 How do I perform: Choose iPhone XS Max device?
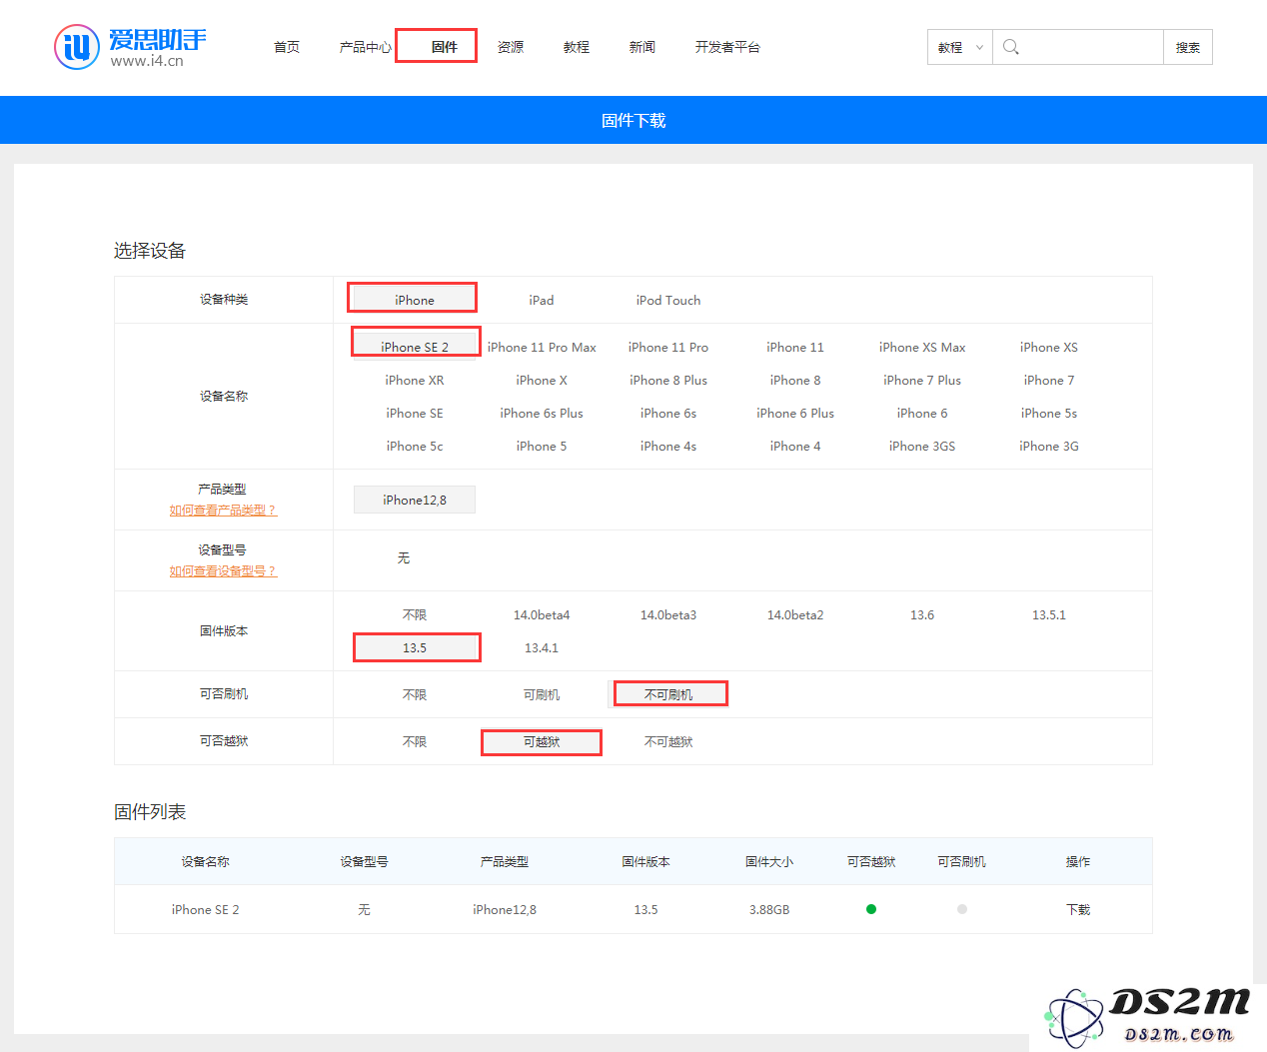tap(922, 347)
